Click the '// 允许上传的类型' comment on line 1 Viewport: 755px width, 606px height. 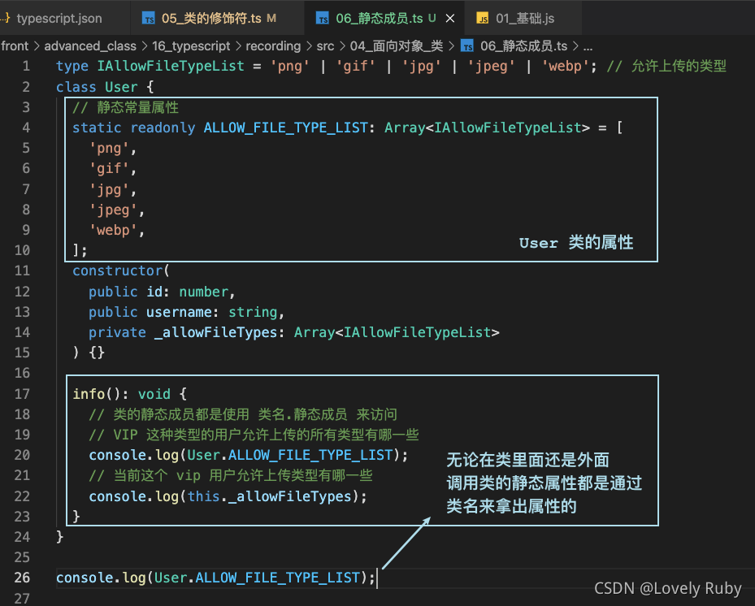(x=666, y=66)
